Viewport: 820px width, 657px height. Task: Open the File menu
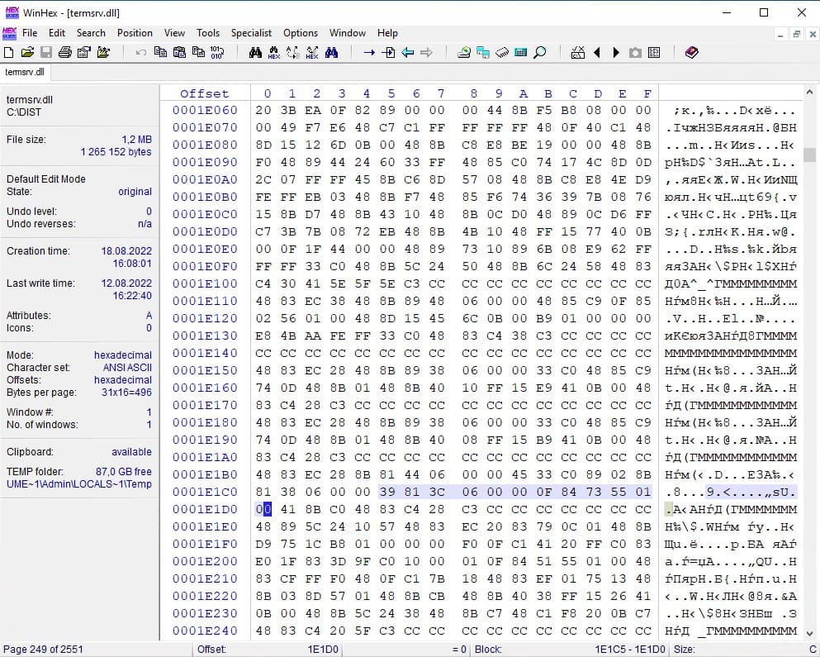pyautogui.click(x=30, y=33)
